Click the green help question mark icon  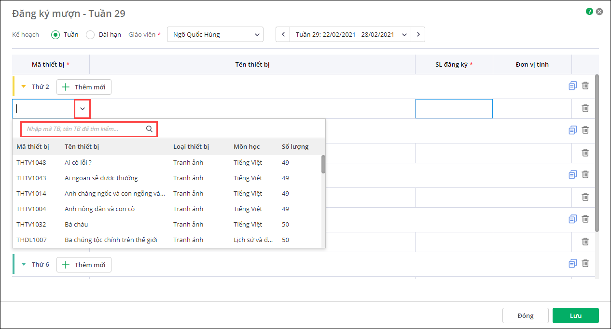[589, 12]
